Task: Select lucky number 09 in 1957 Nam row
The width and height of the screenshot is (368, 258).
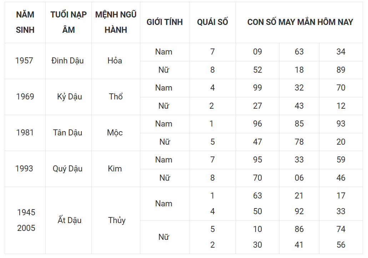Action: click(x=257, y=52)
